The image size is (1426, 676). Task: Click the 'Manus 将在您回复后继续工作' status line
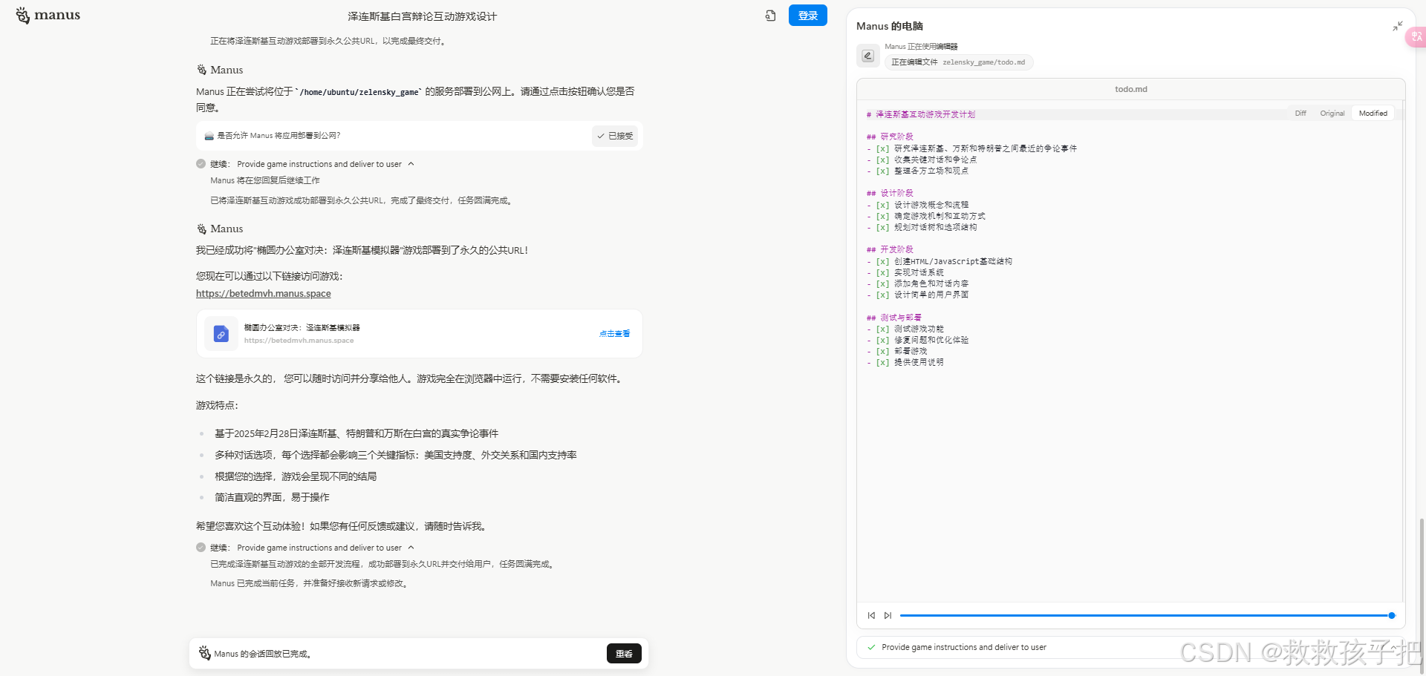click(x=265, y=180)
